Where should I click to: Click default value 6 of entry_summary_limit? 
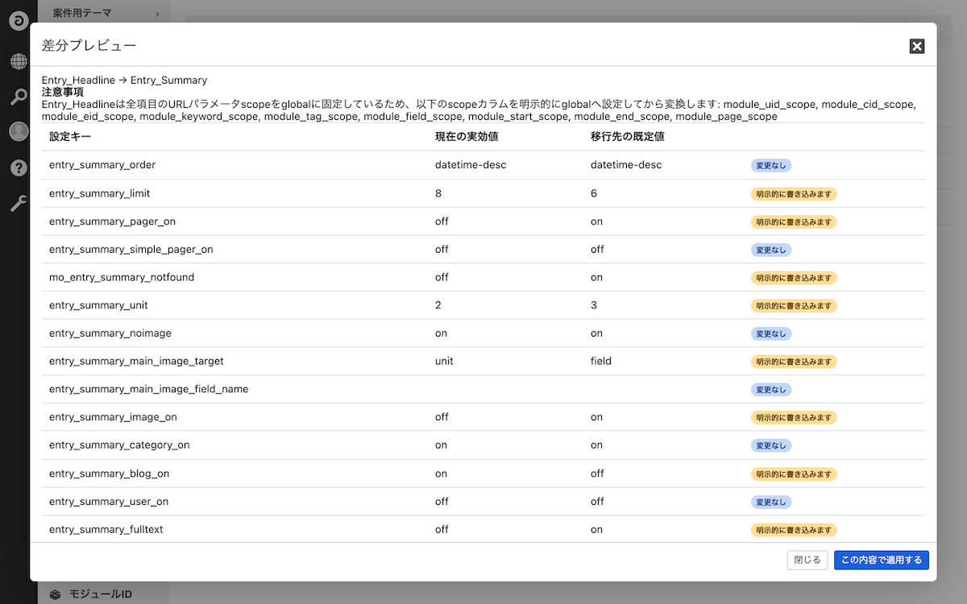pyautogui.click(x=594, y=193)
